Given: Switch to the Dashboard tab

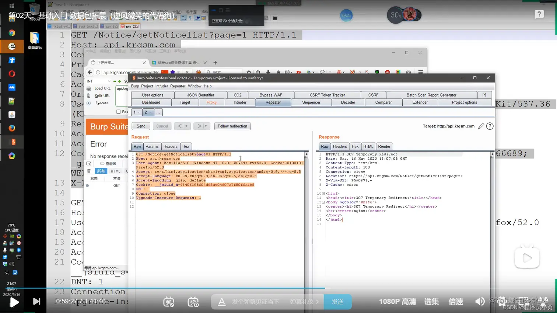Looking at the screenshot, I should click(151, 102).
